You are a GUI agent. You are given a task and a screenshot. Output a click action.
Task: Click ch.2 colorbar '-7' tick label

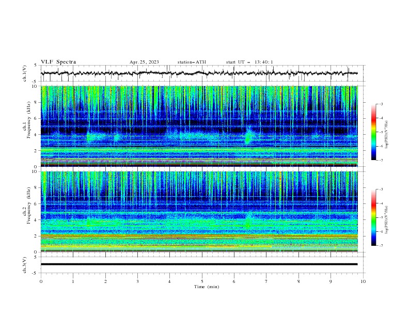[x=381, y=246]
